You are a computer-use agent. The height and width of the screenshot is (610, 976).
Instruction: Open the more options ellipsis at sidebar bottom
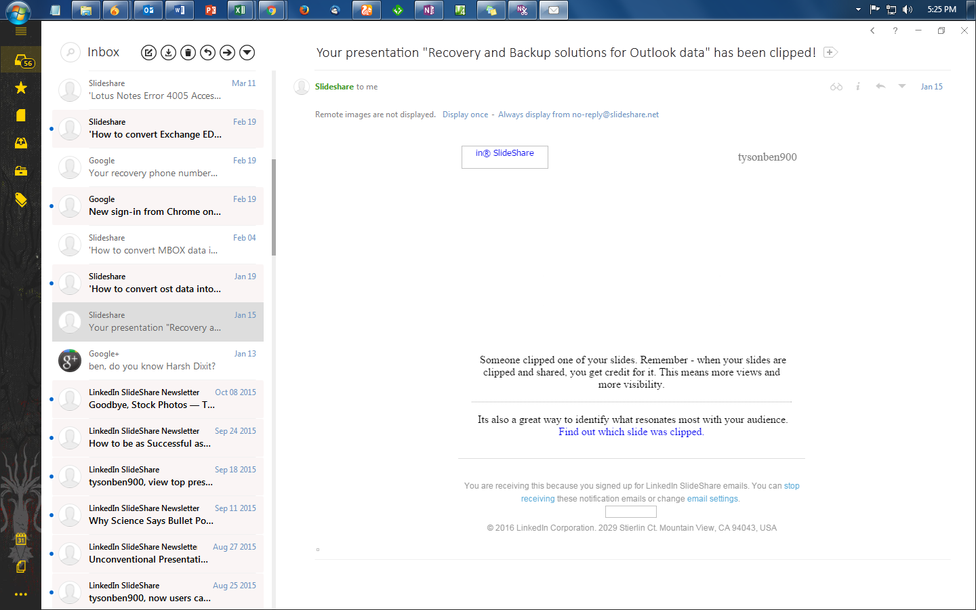point(20,594)
